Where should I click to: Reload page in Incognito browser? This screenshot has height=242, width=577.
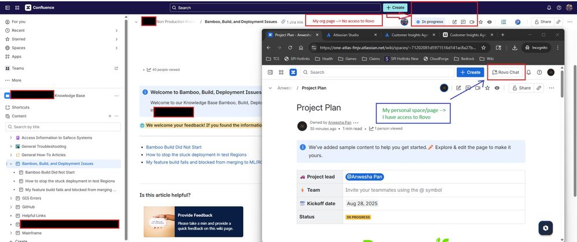tap(290, 48)
